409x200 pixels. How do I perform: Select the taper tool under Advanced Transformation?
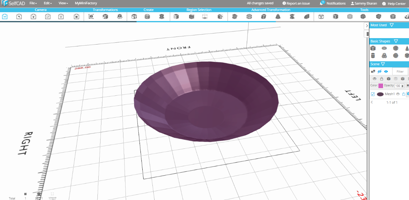[277, 17]
